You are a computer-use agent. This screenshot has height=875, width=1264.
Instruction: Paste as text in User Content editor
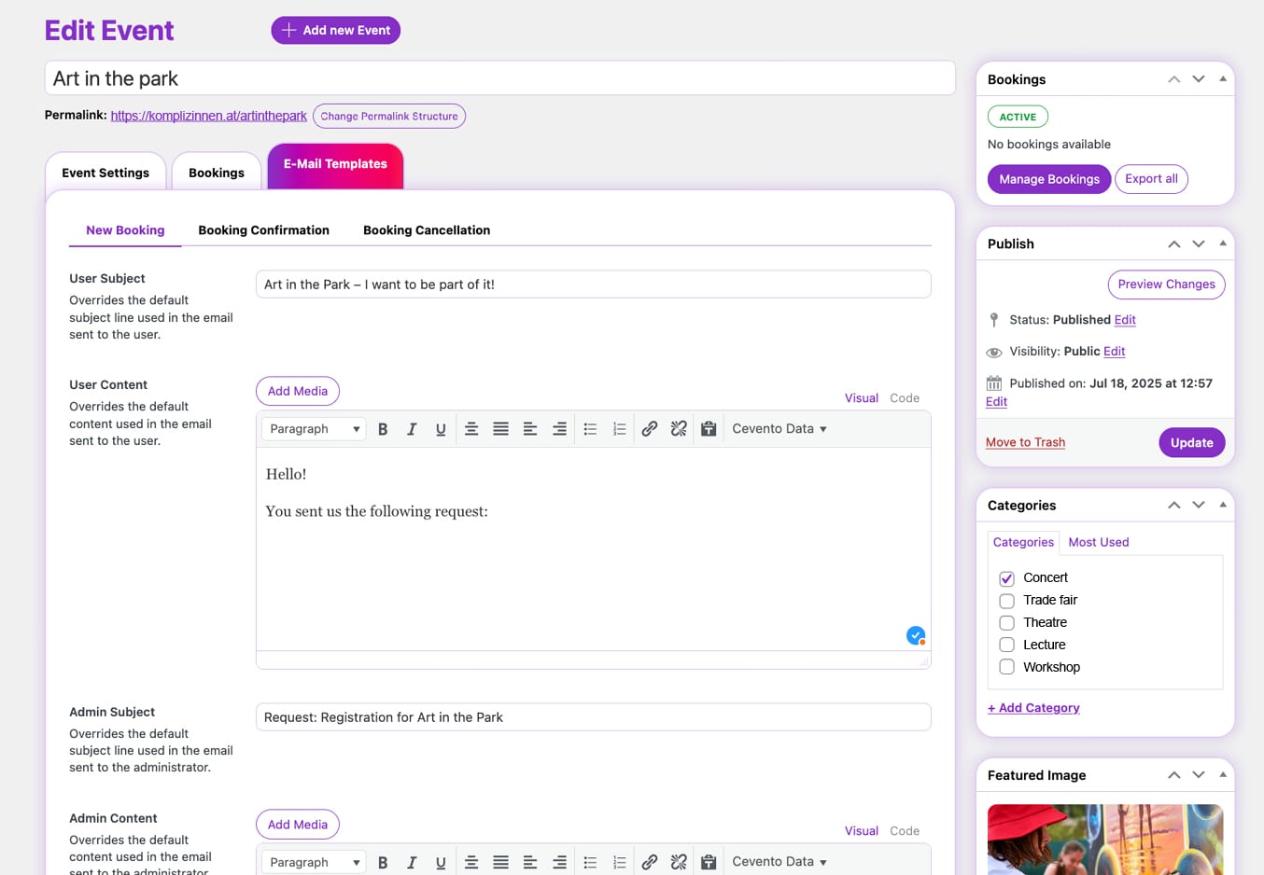coord(709,429)
